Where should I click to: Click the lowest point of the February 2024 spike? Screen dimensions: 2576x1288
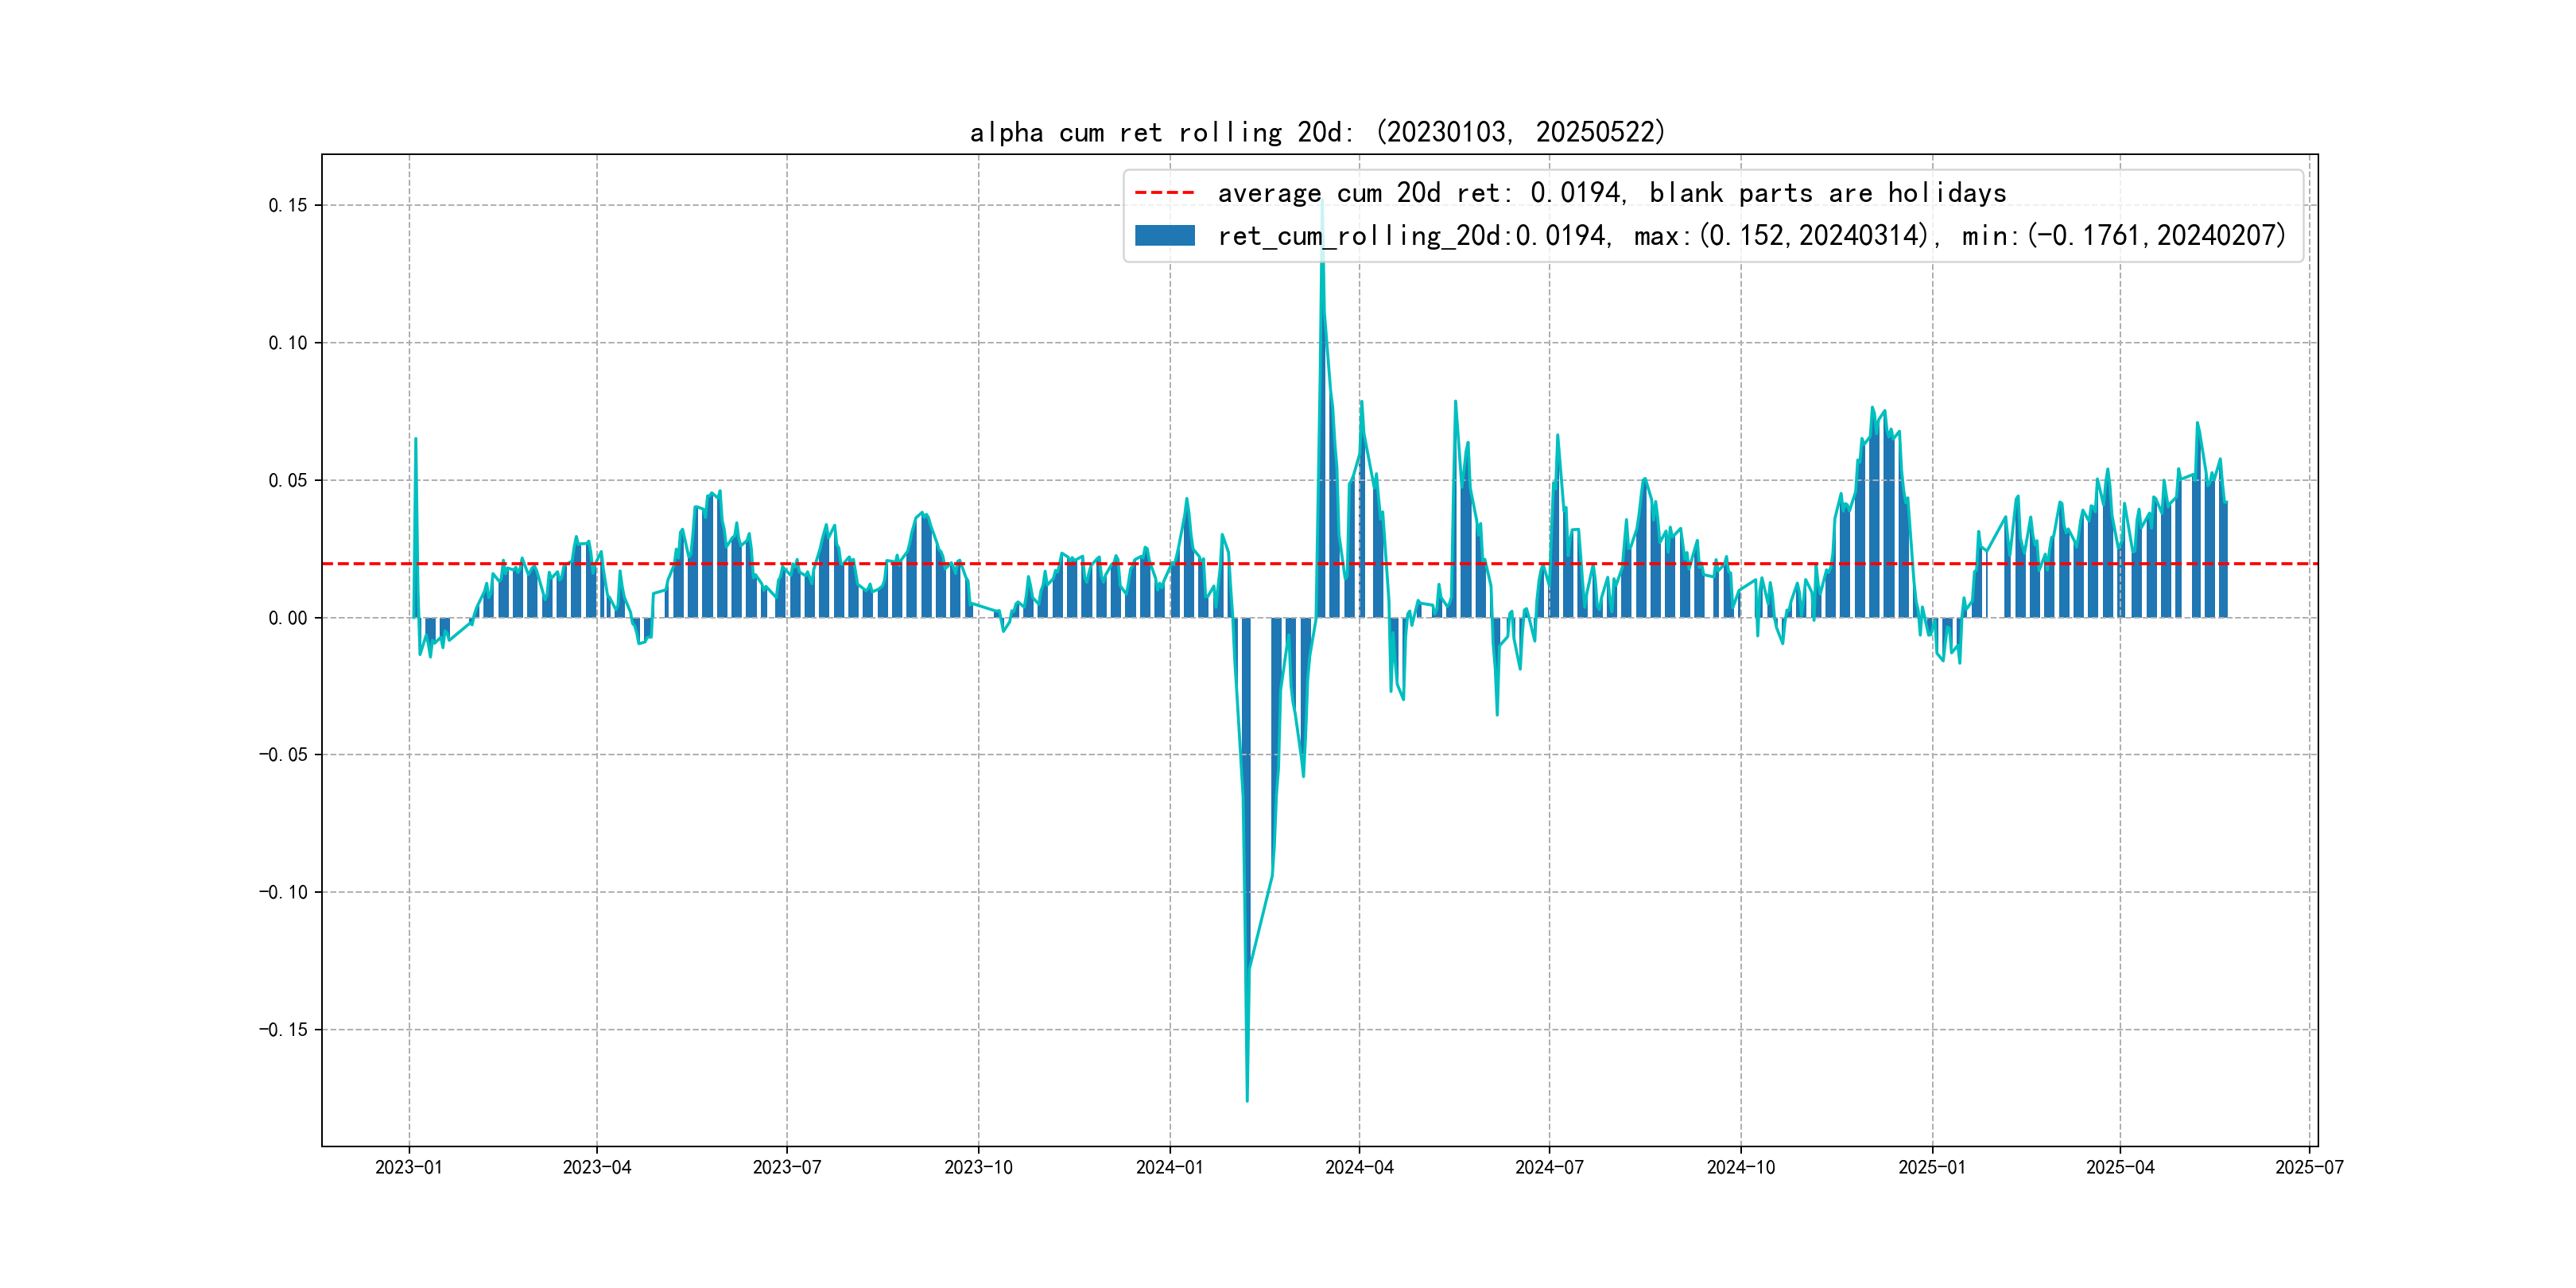pyautogui.click(x=1247, y=1100)
